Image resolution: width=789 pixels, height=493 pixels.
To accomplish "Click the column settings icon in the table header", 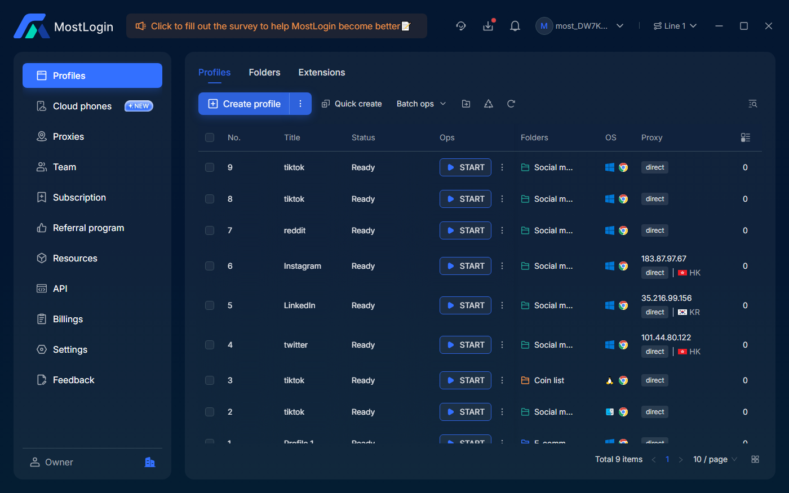I will [x=746, y=137].
